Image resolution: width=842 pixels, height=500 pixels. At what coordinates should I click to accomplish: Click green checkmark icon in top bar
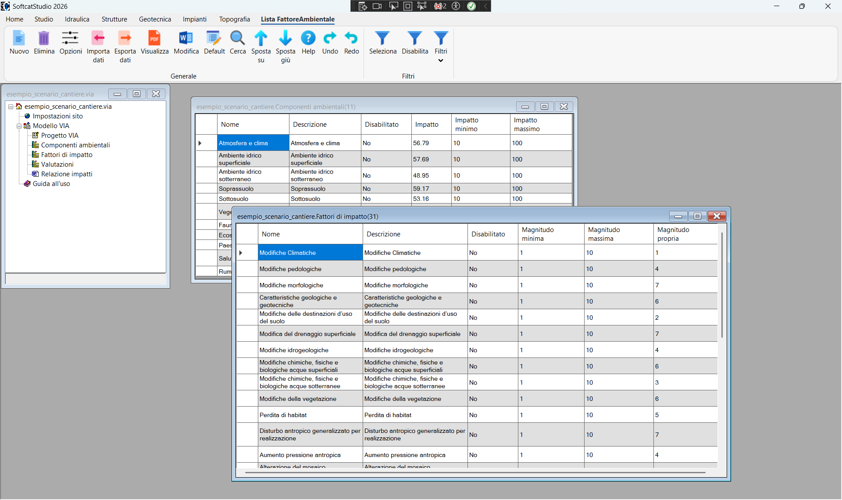[471, 6]
